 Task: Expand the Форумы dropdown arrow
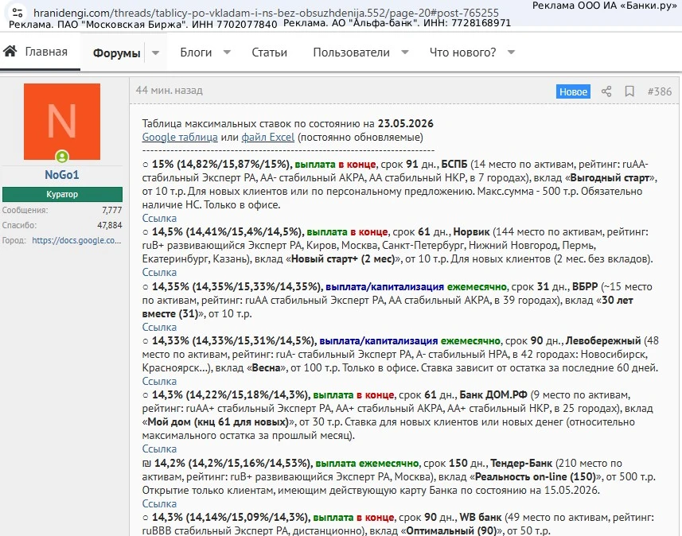point(155,53)
